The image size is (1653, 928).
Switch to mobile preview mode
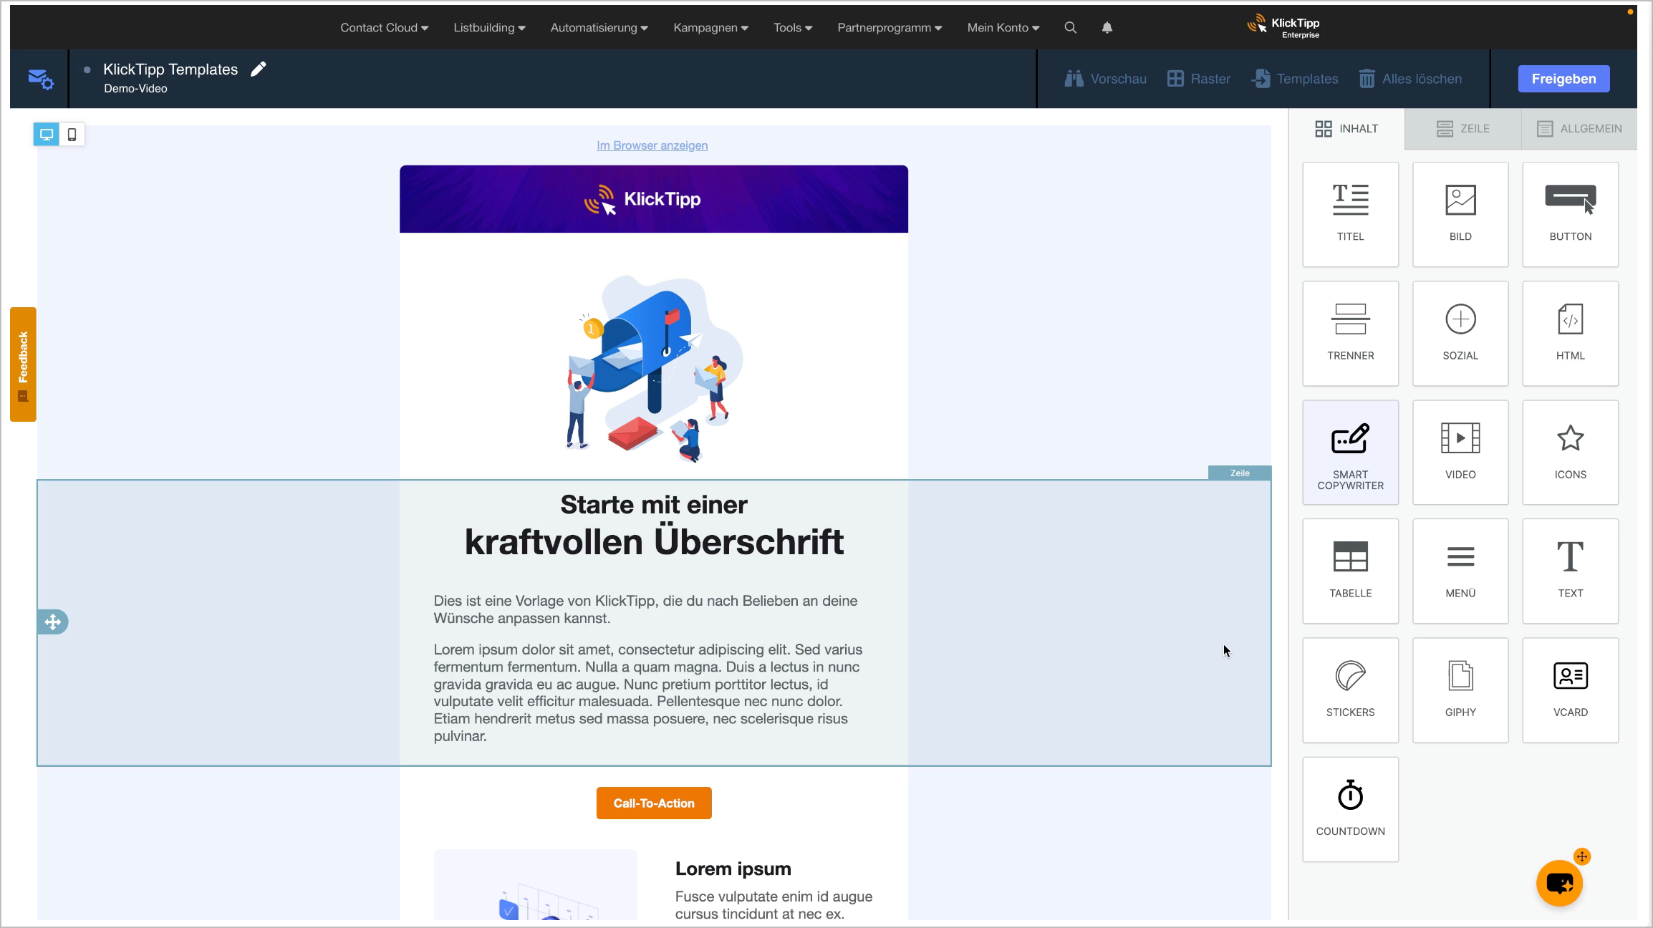pyautogui.click(x=72, y=135)
